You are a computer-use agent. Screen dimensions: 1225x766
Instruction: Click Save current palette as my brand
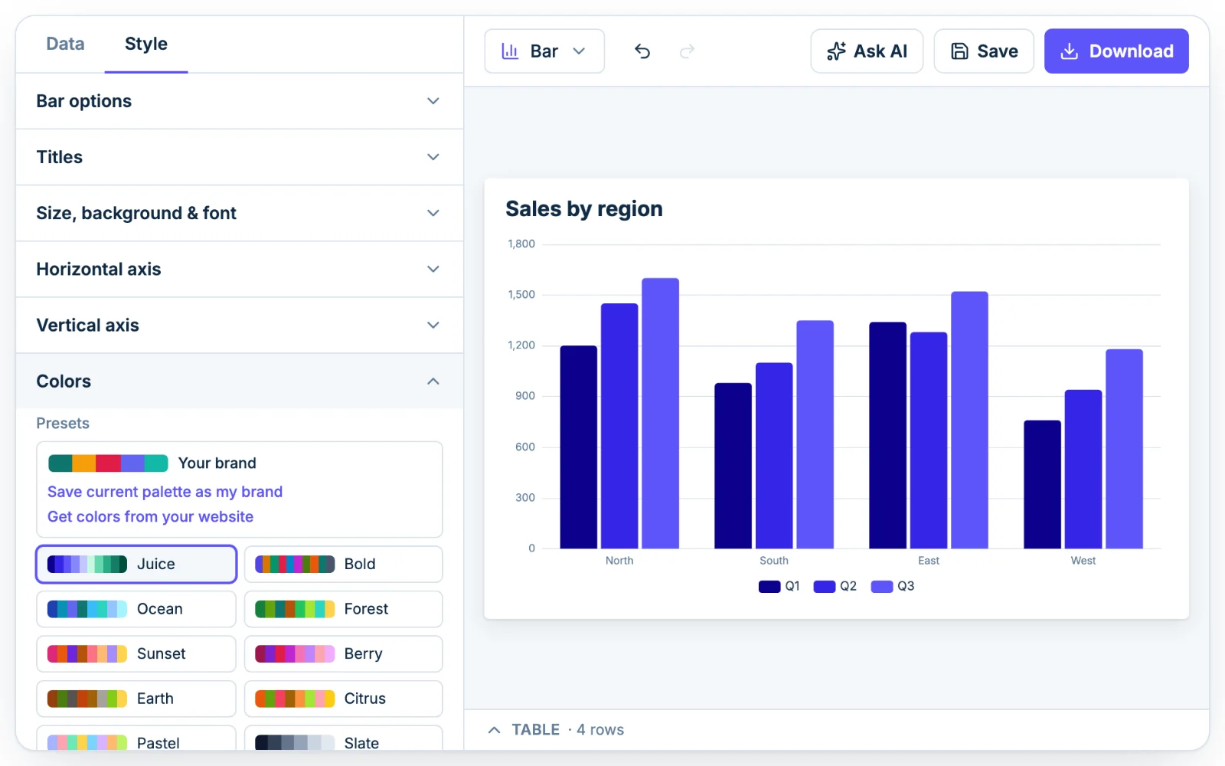coord(165,492)
